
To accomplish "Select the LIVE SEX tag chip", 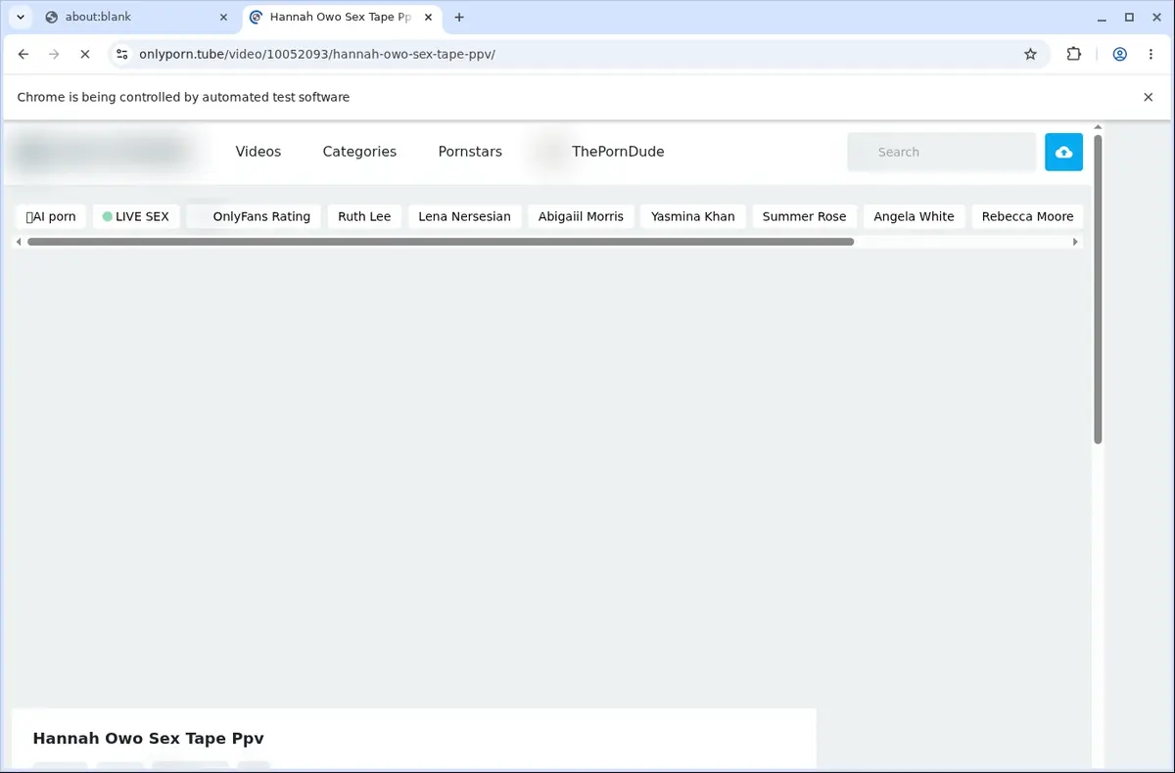I will click(x=136, y=216).
